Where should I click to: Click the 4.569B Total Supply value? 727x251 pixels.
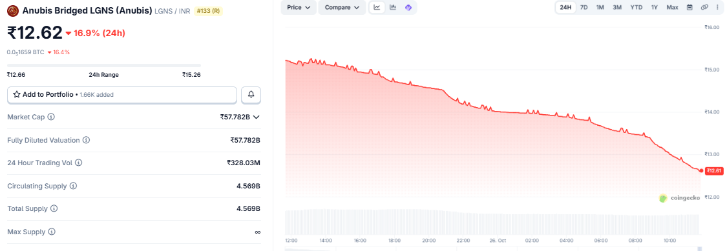pos(249,209)
